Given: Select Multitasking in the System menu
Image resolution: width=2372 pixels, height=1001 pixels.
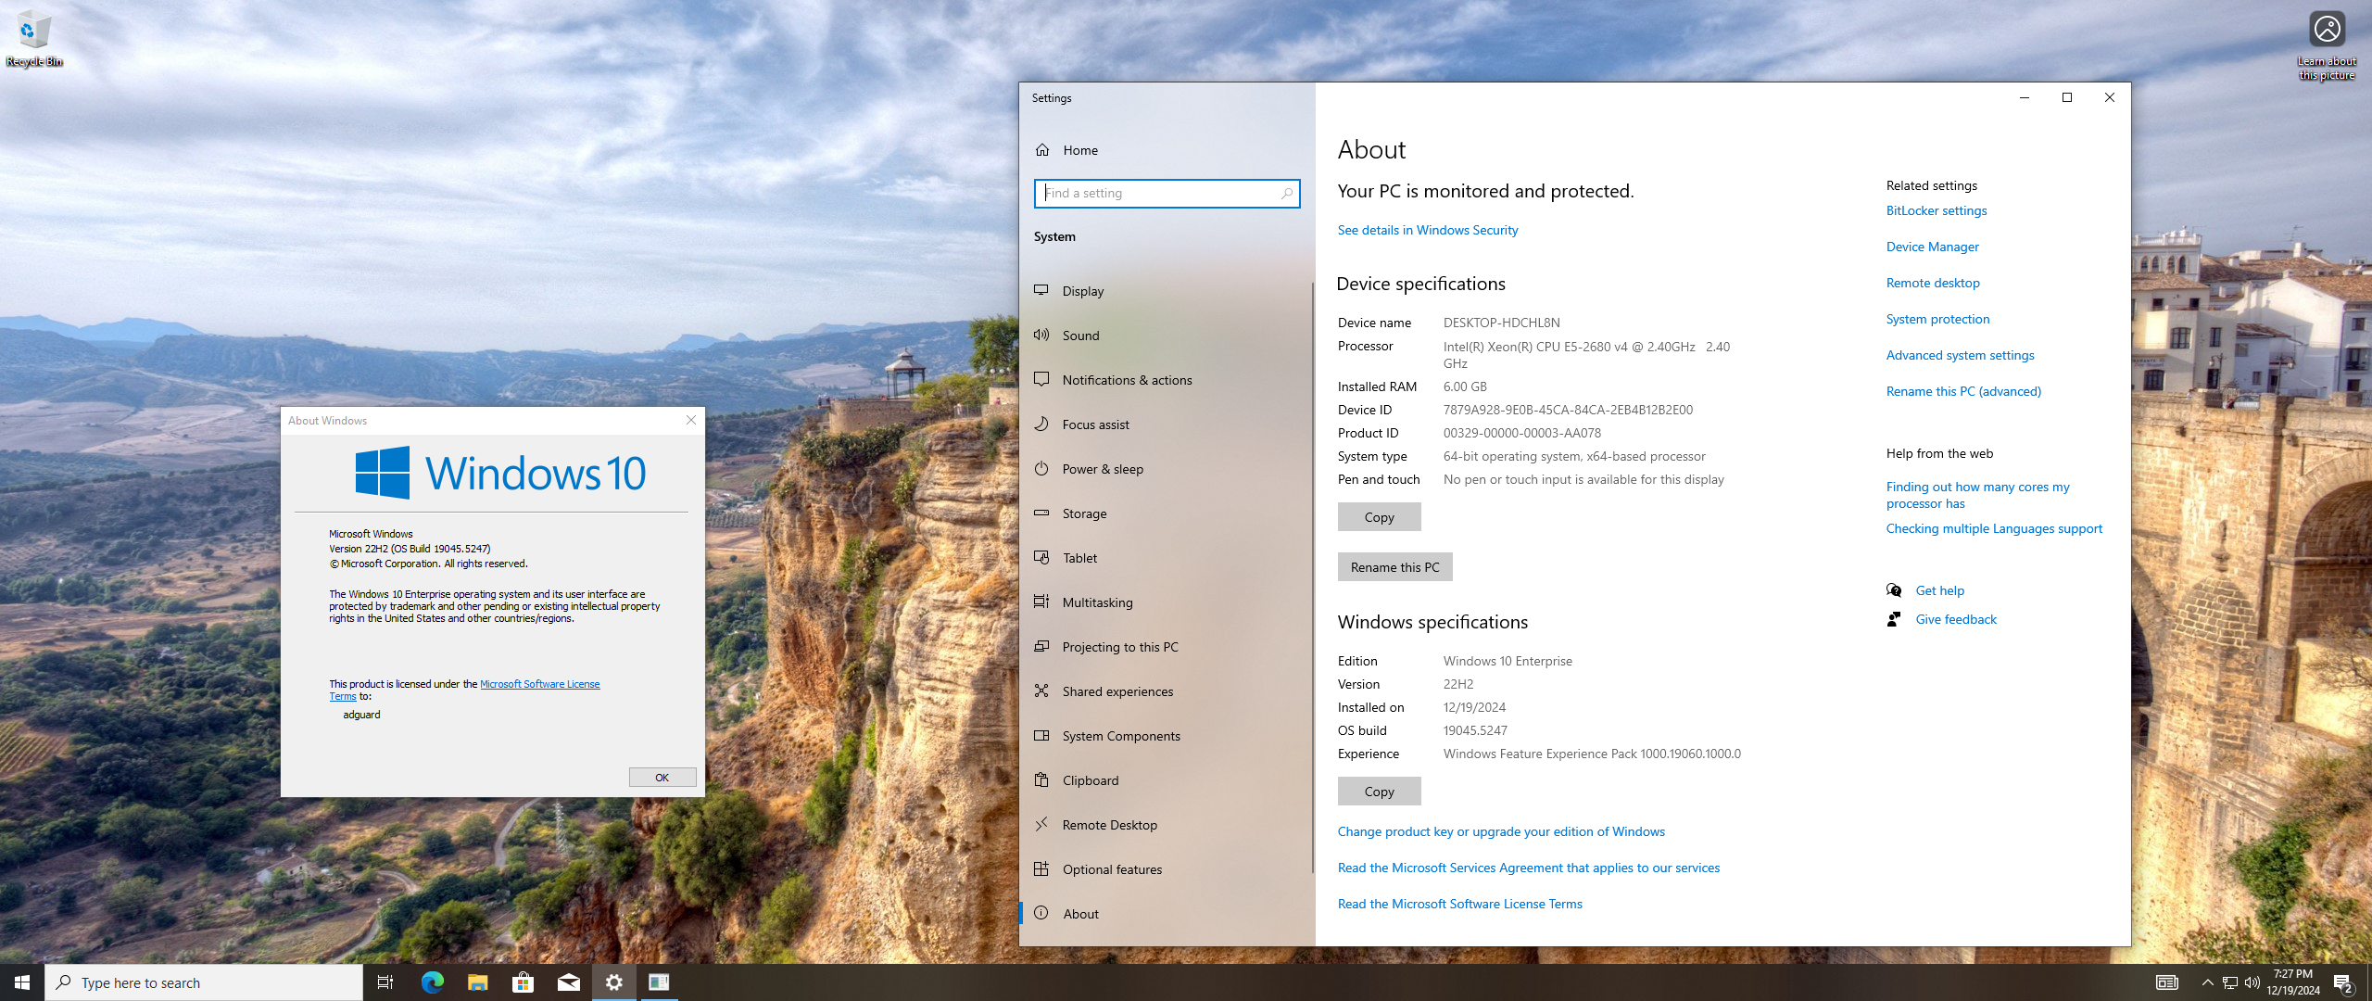Looking at the screenshot, I should [1097, 602].
